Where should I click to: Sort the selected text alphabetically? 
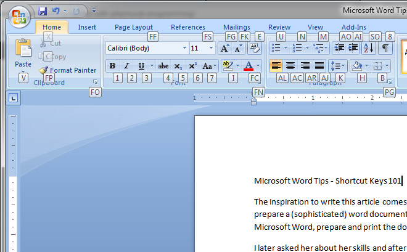click(x=369, y=48)
